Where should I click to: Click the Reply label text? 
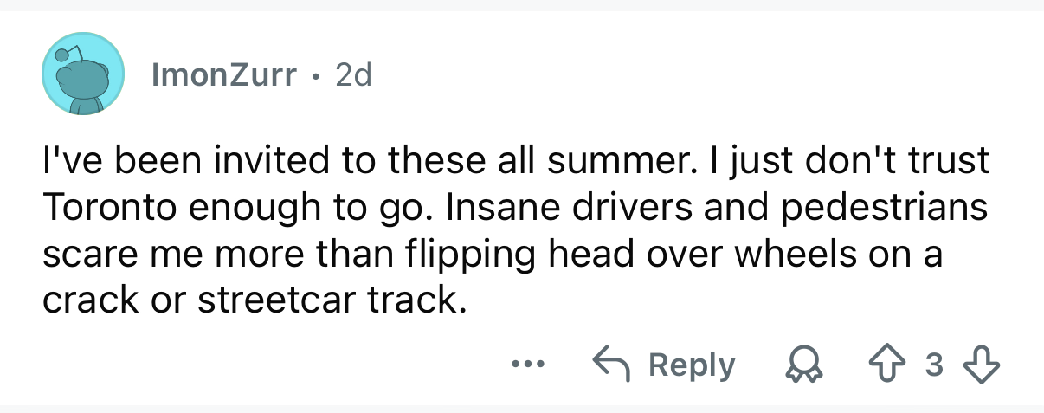click(x=692, y=366)
